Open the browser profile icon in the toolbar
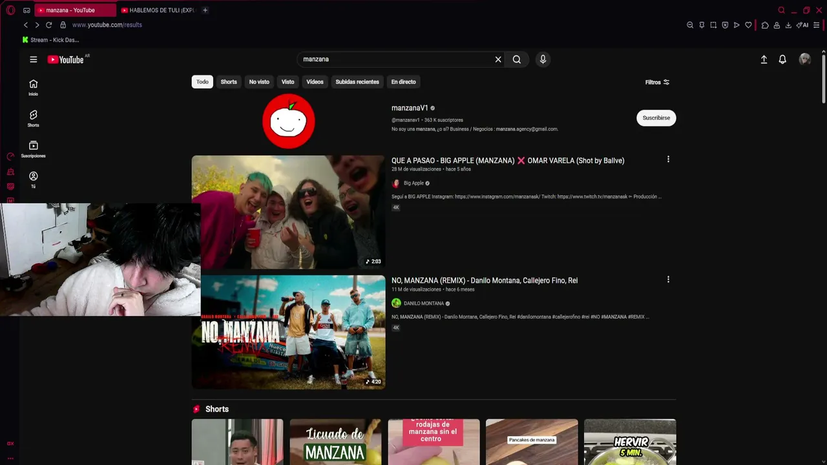 (777, 25)
